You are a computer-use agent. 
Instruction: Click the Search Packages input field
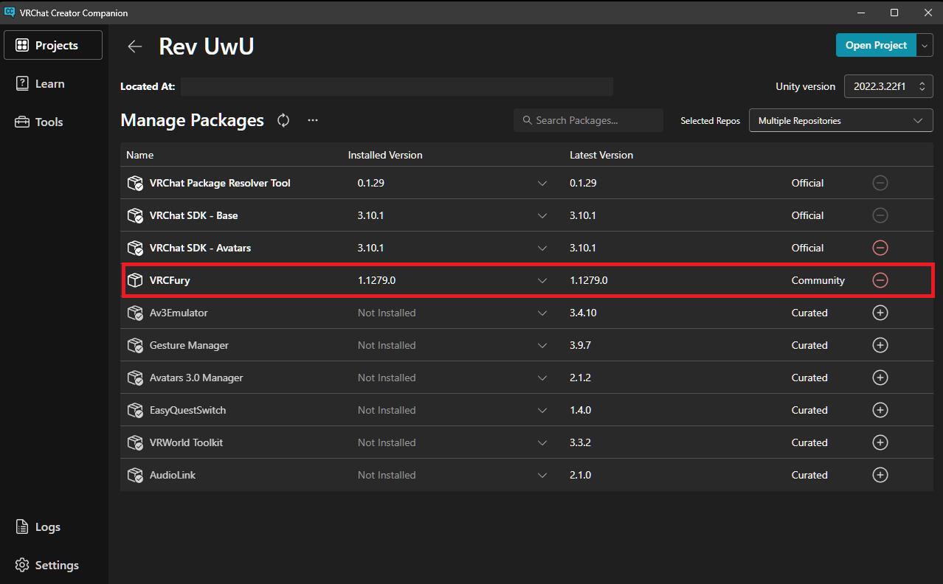coord(588,120)
